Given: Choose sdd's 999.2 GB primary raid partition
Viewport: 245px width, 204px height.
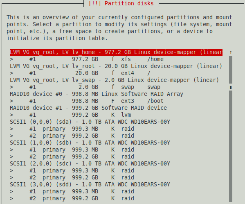Looking at the screenshot, I should tap(116, 198).
